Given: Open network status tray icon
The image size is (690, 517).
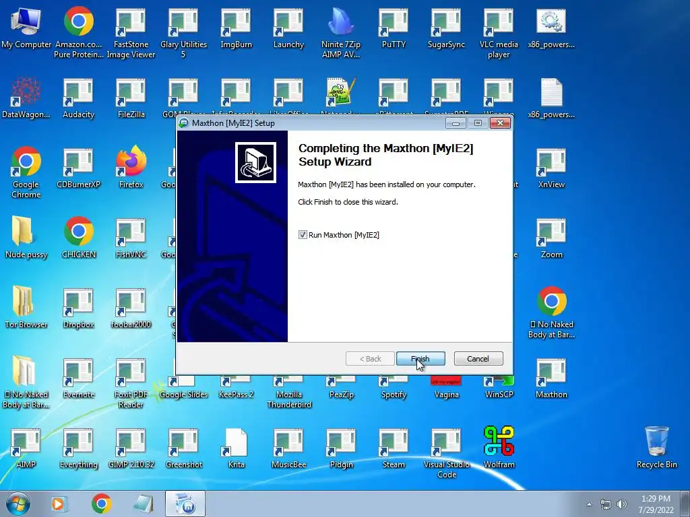Looking at the screenshot, I should point(606,504).
